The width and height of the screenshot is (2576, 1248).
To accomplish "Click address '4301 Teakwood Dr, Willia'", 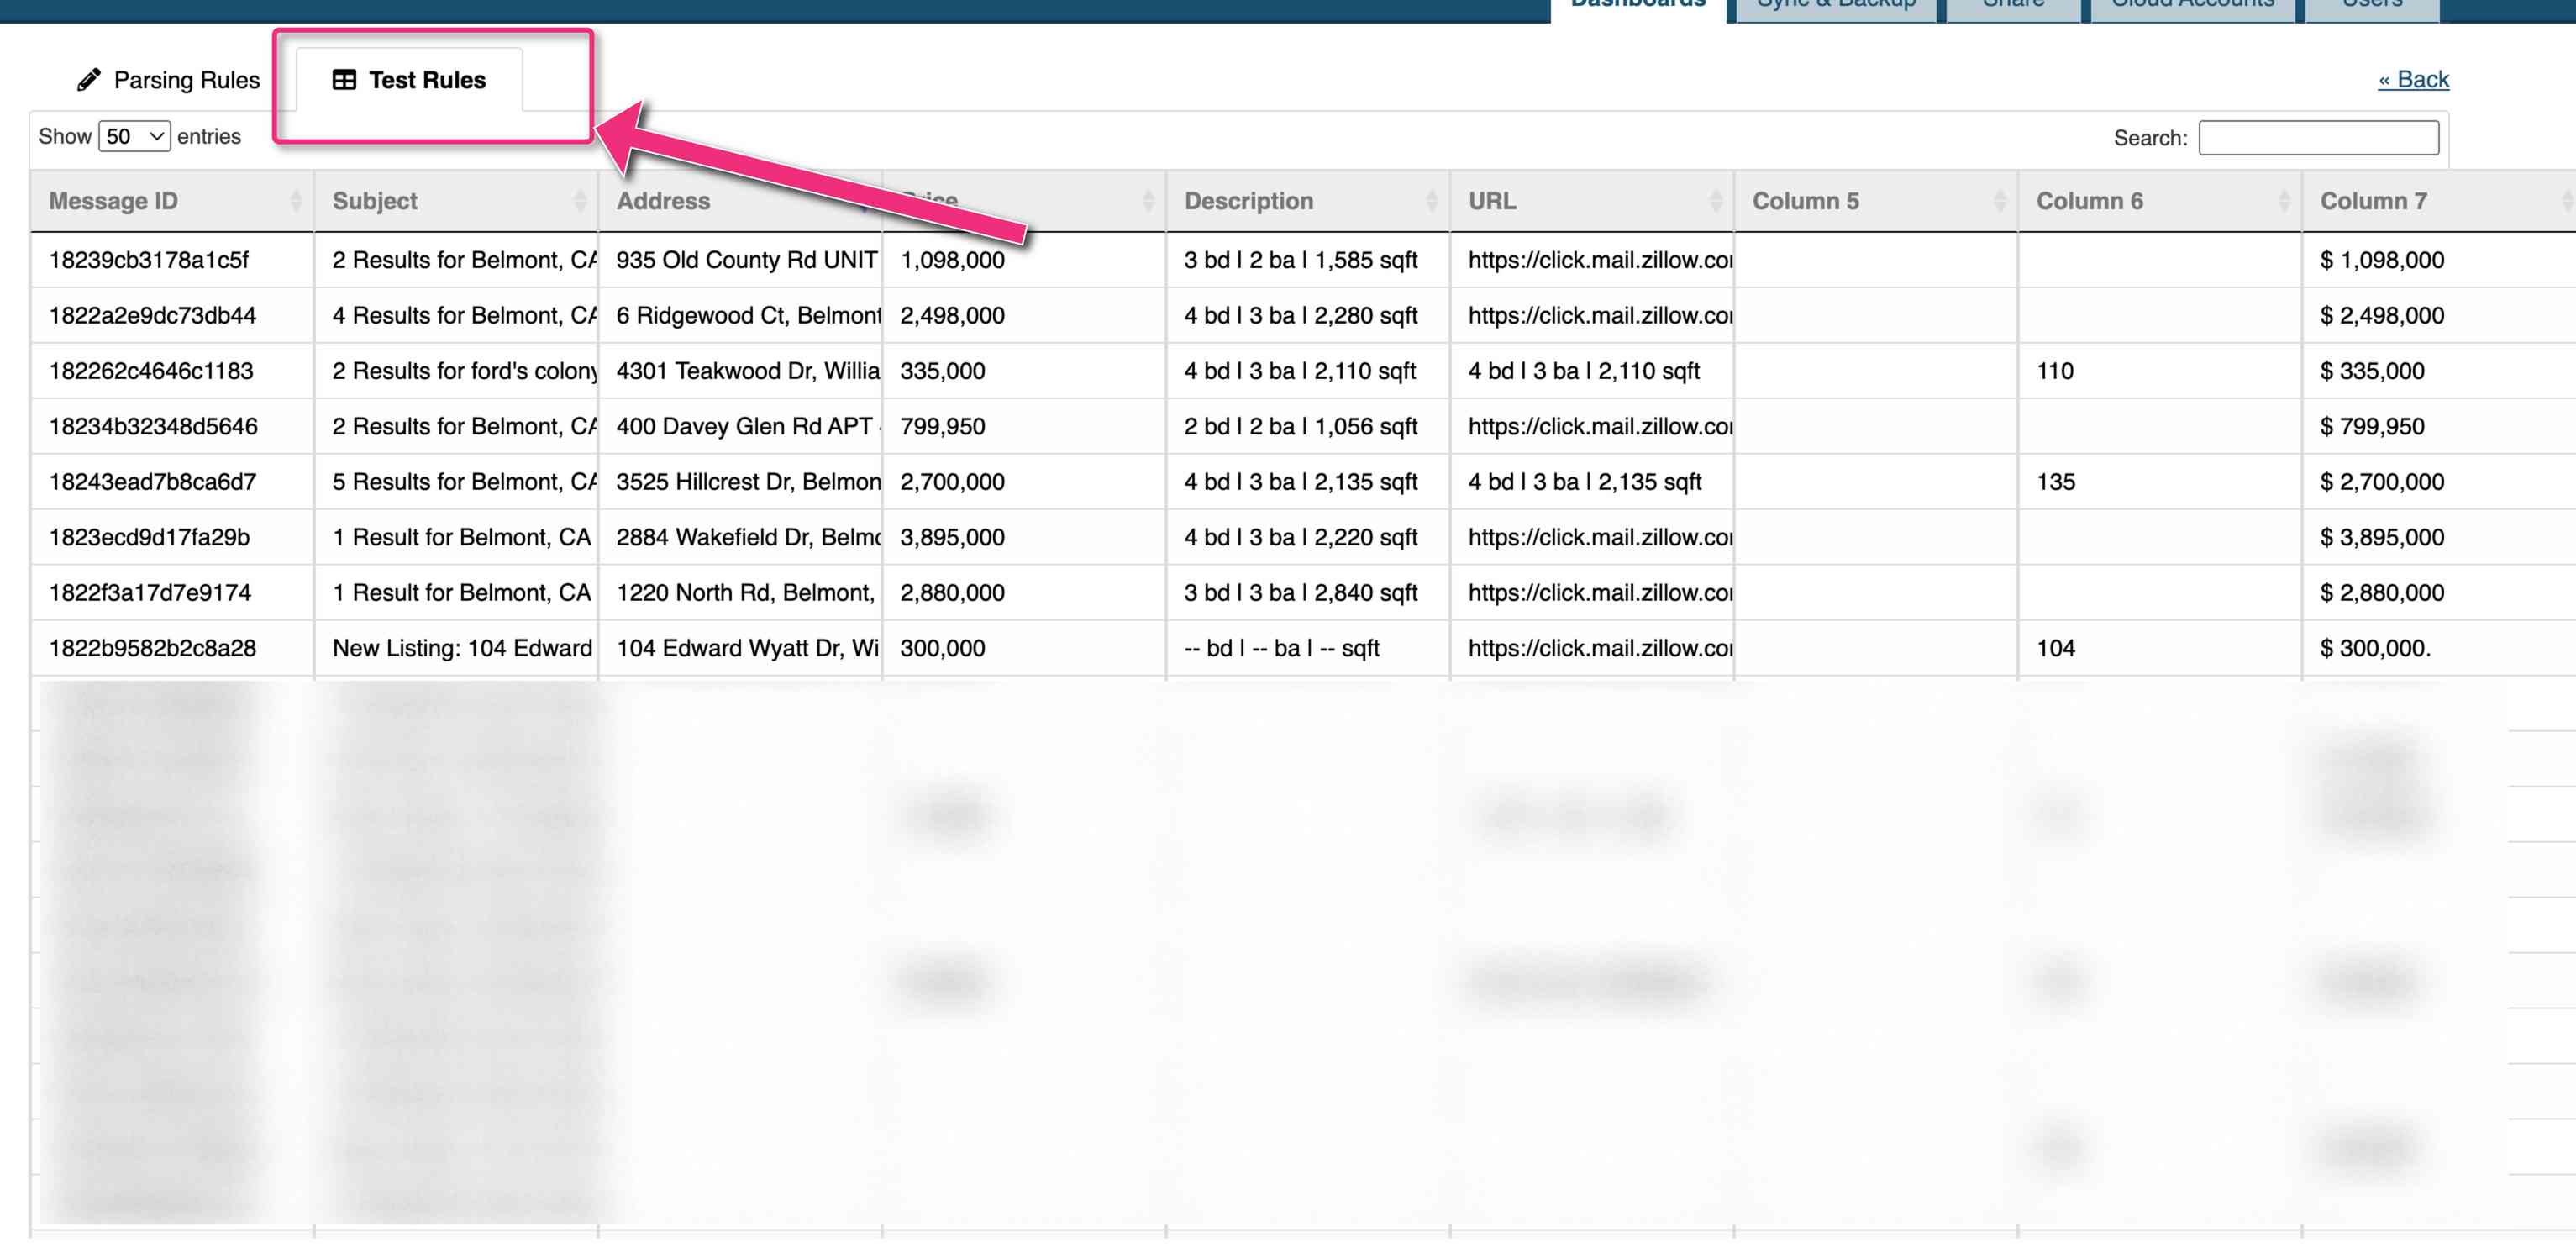I will point(748,371).
